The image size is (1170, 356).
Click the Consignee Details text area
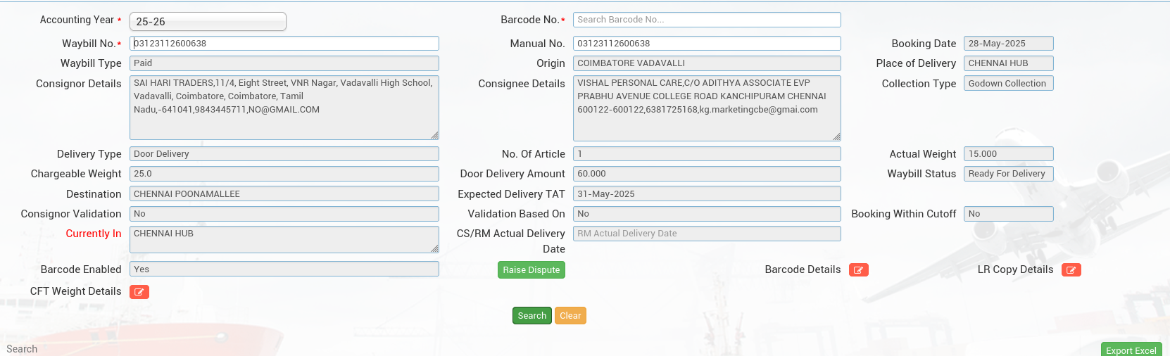[x=706, y=108]
